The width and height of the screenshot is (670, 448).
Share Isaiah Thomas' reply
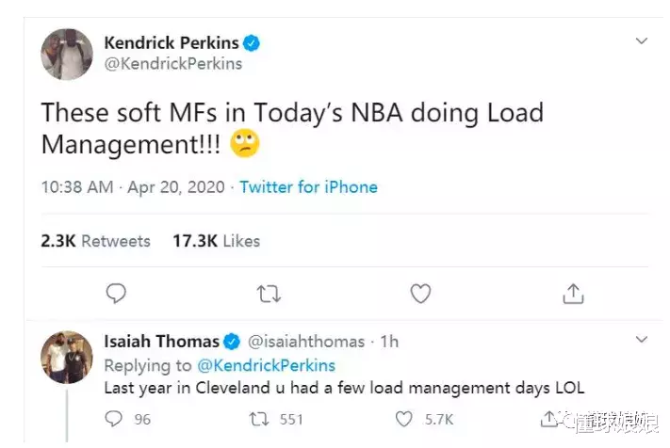(550, 419)
